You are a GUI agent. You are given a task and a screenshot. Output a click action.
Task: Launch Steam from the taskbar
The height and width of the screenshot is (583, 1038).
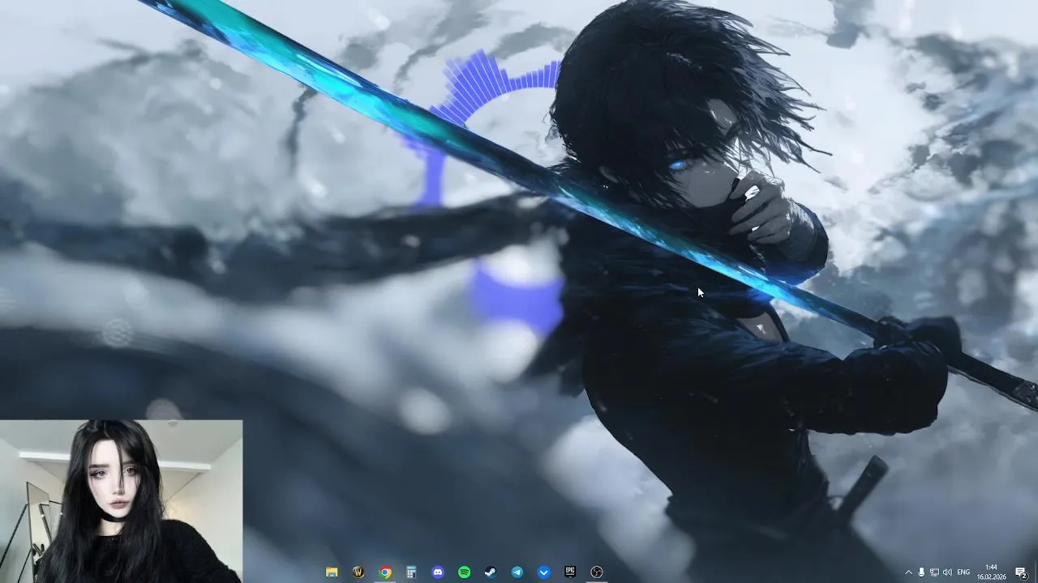(x=491, y=572)
